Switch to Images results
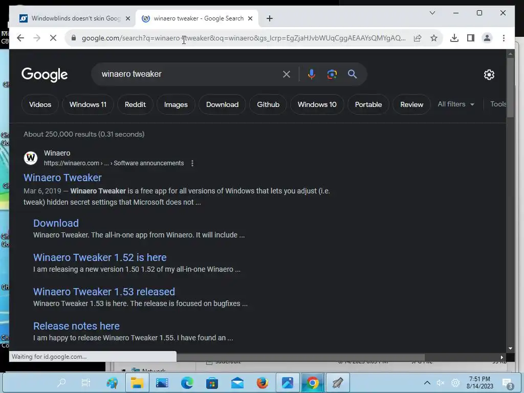Viewport: 524px width, 393px height. coord(176,104)
